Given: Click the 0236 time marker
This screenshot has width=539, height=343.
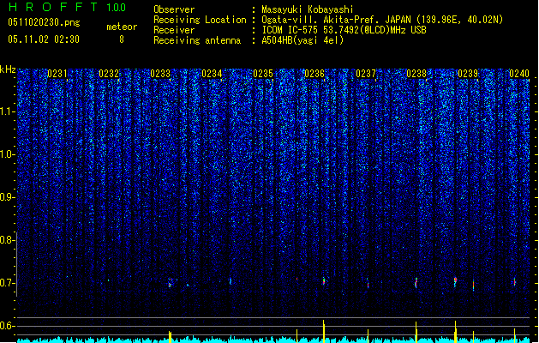Looking at the screenshot, I should click(x=314, y=74).
